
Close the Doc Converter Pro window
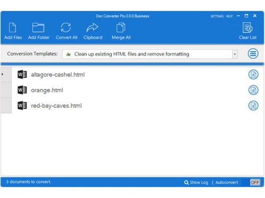tap(255, 16)
